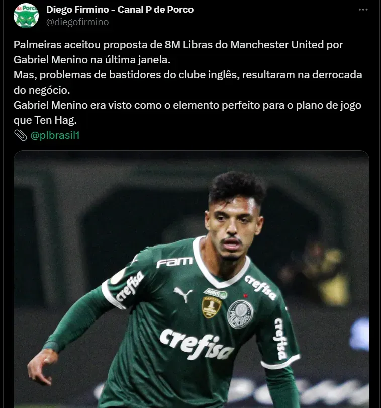Click the paperclip emoji before @plbrasil1
Viewport: 381px width, 408px height.
tap(20, 135)
